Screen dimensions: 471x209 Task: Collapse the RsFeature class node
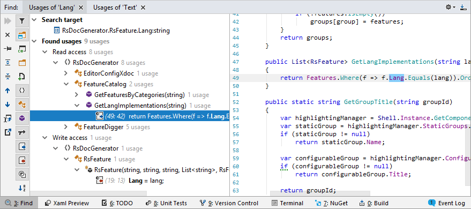(x=66, y=159)
